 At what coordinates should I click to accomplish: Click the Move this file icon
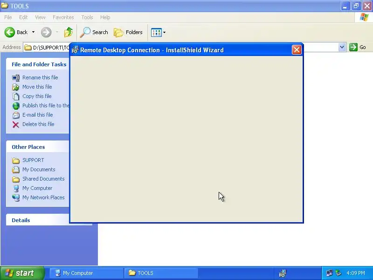[x=16, y=87]
